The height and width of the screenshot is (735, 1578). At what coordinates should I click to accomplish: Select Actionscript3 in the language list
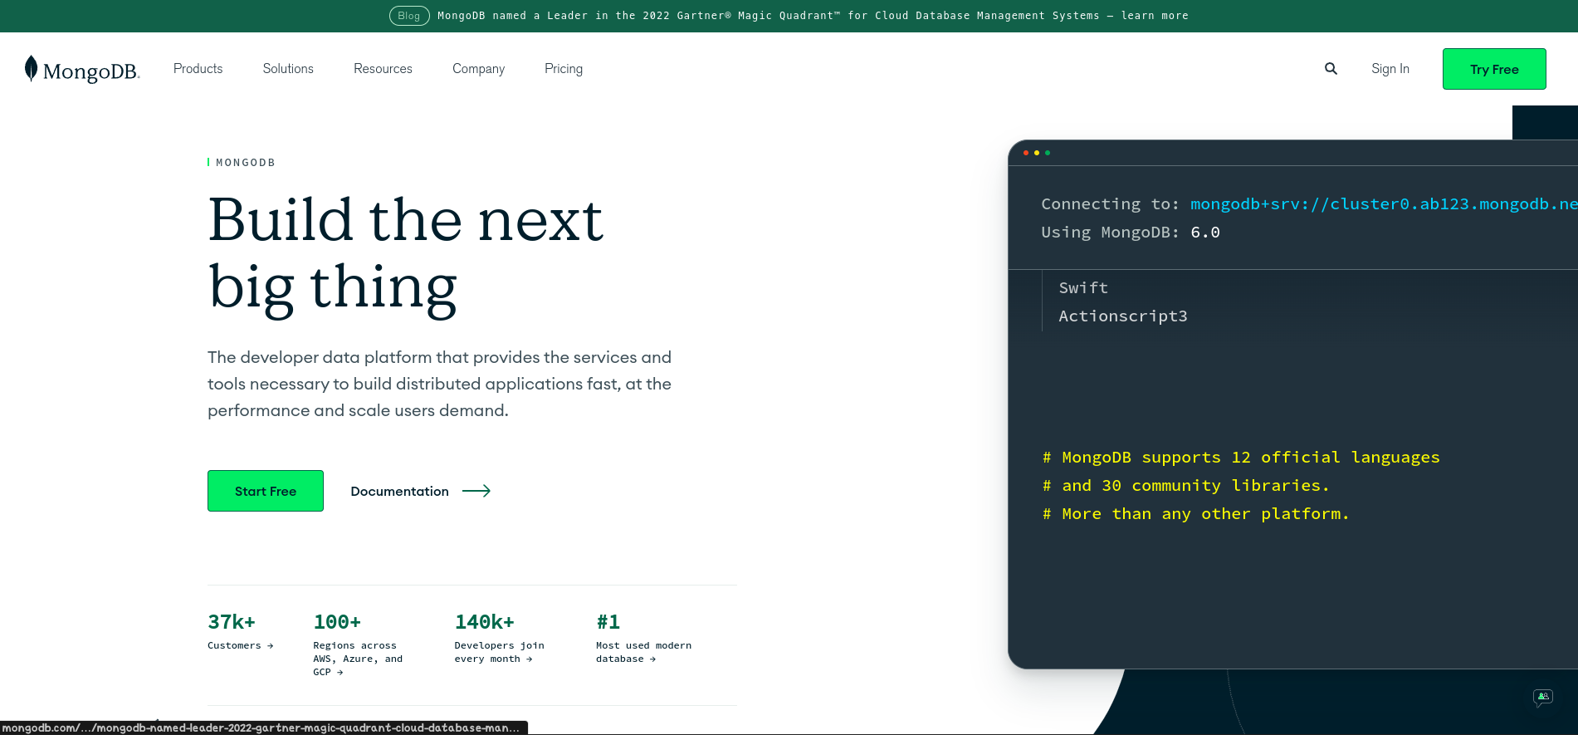pyautogui.click(x=1123, y=316)
